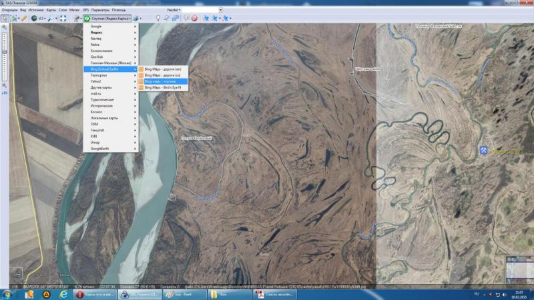Image resolution: width=534 pixels, height=300 pixels.
Task: Open the Операции menu
Action: (9, 10)
